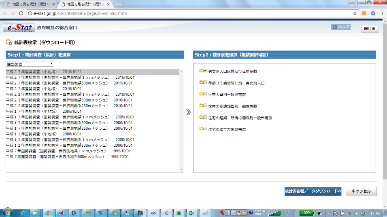Check the 住宅の建て方別世帯数 checkbox
Image resolution: width=387 pixels, height=217 pixels.
[206, 129]
